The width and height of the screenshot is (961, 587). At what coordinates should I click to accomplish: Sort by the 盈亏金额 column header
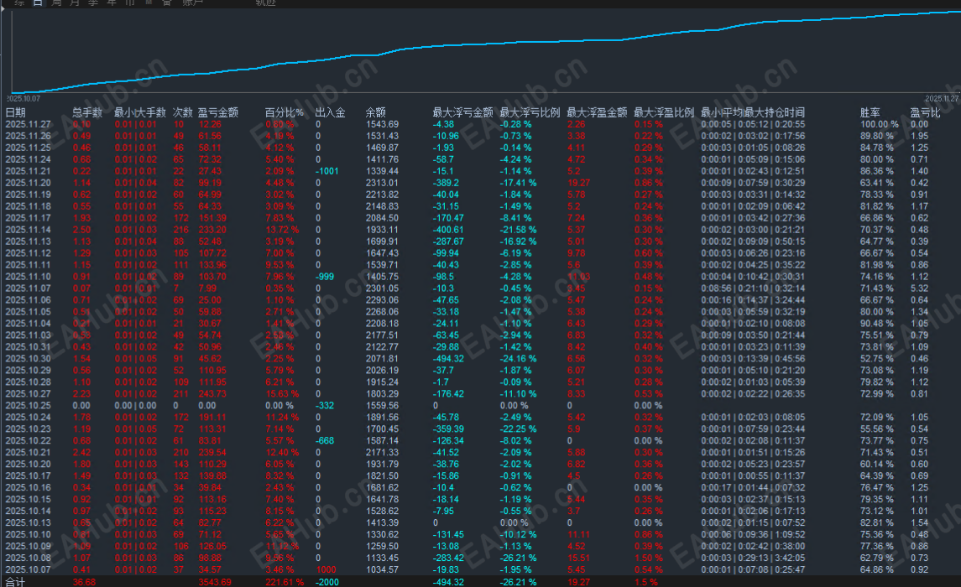218,112
